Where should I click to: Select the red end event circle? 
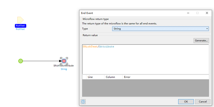coord(64,61)
